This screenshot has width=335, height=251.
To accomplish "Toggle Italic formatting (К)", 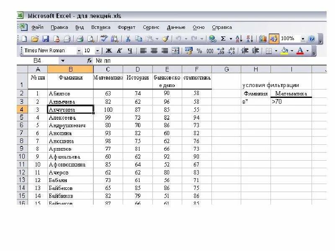I will coord(119,51).
